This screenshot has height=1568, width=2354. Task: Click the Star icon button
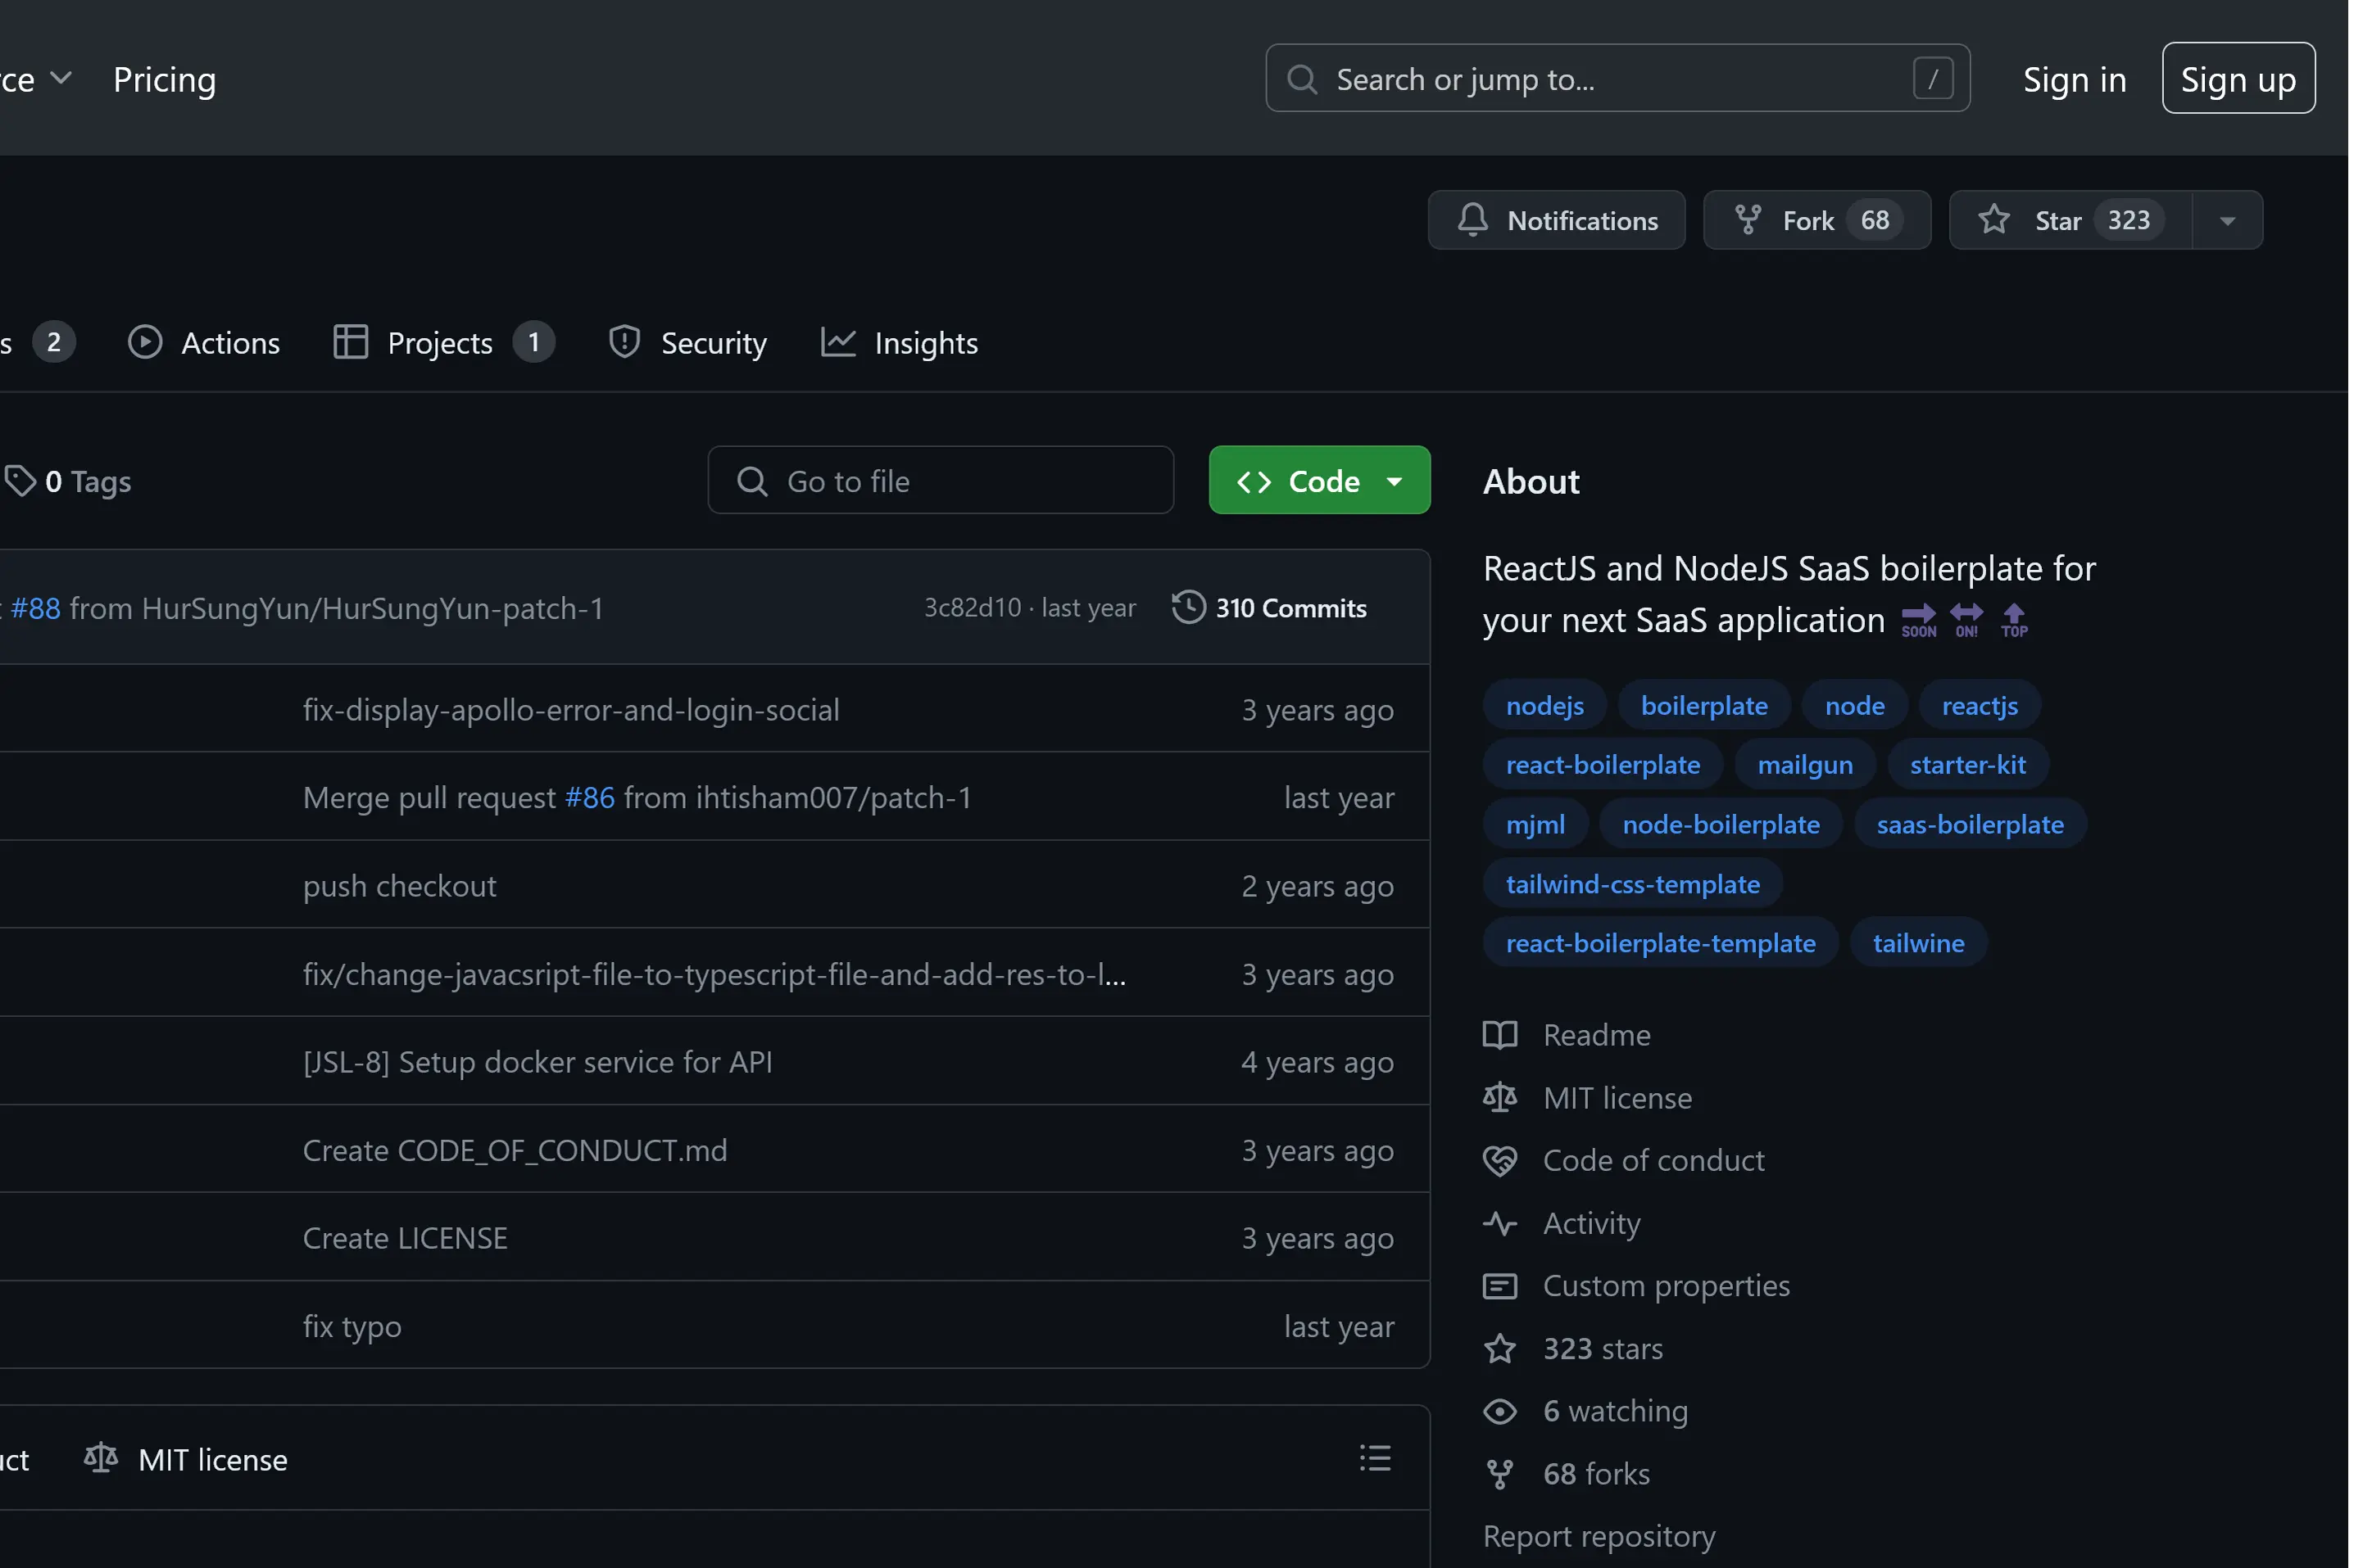(x=1993, y=220)
